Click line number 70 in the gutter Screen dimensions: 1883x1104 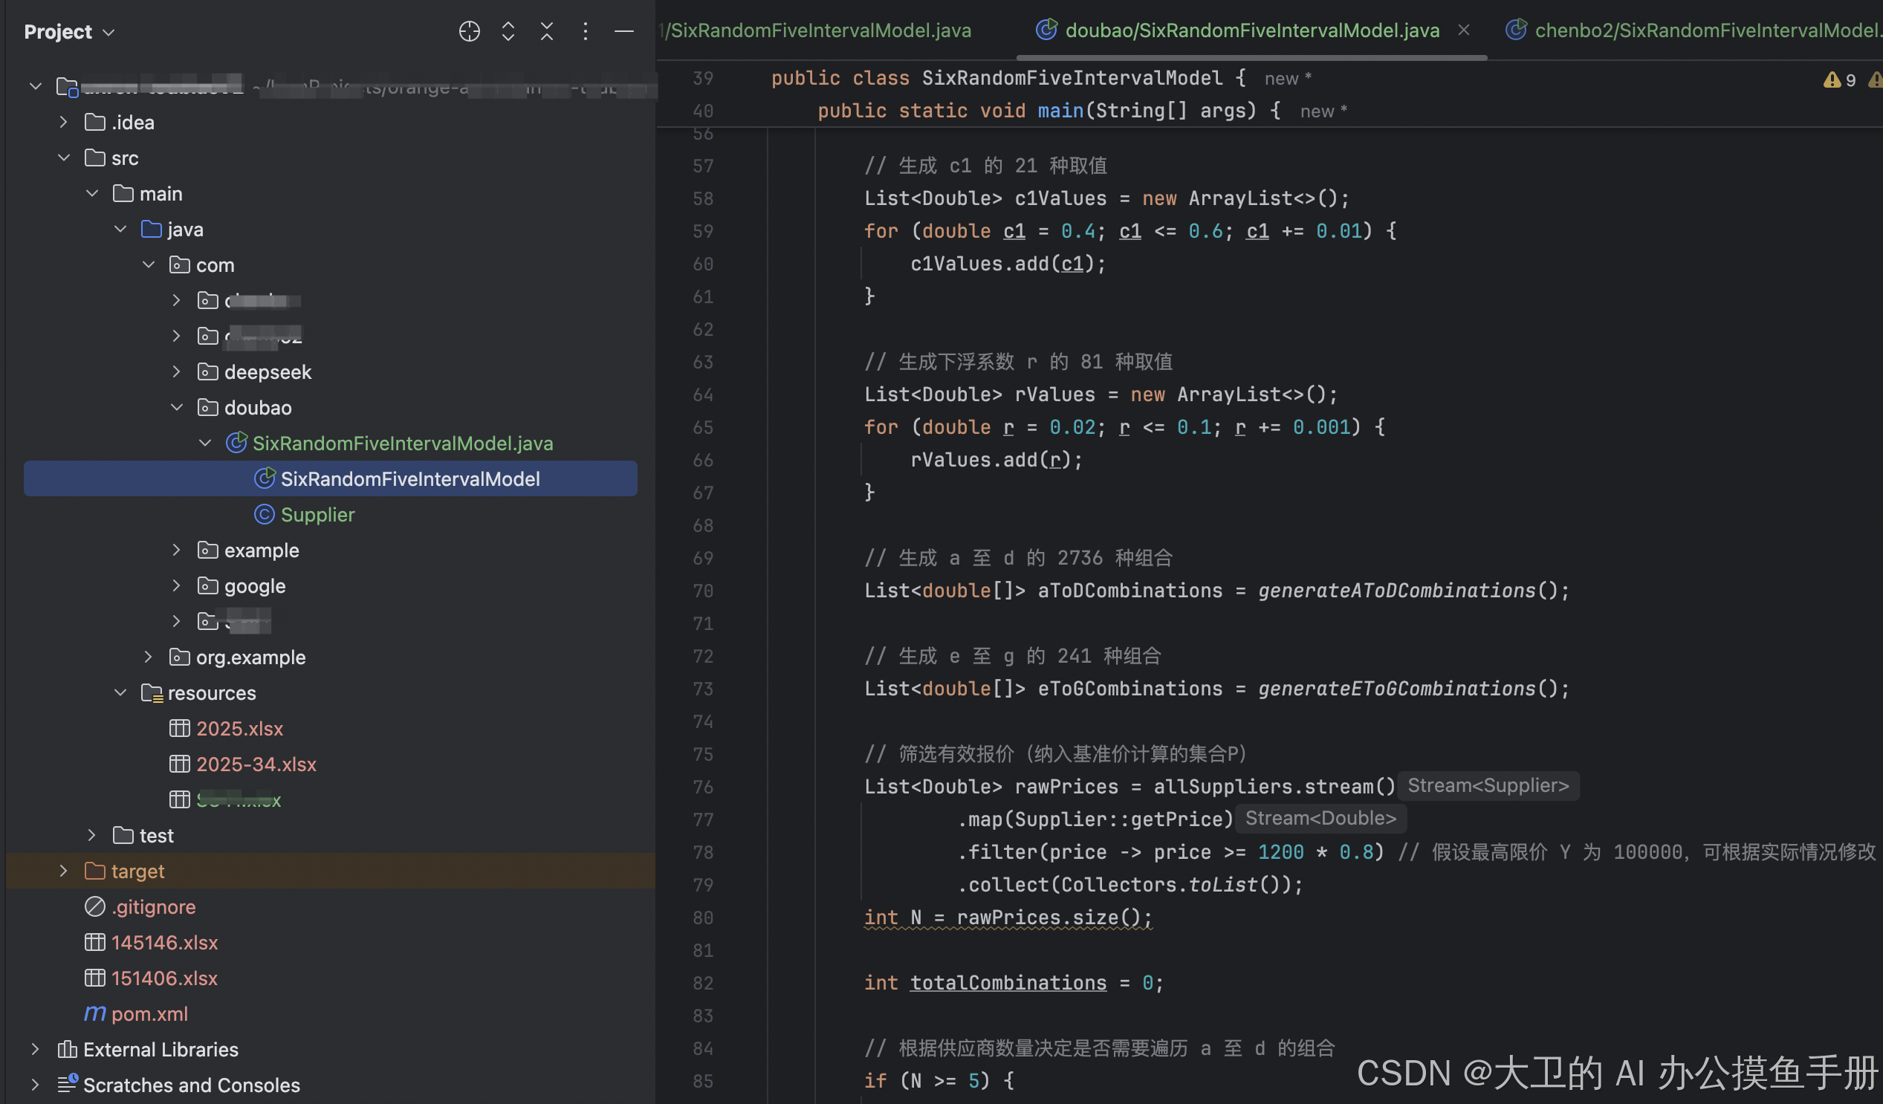(x=702, y=591)
